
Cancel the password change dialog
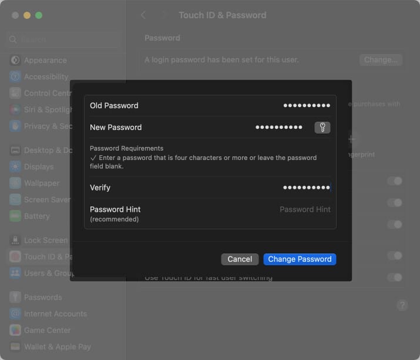(x=240, y=259)
